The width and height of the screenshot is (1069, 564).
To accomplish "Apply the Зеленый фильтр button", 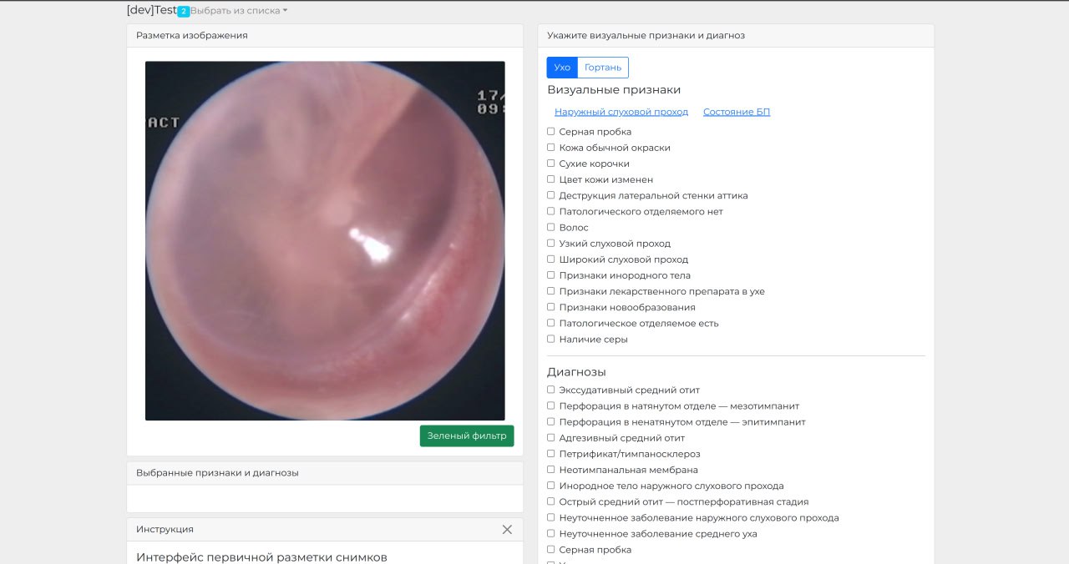I will 467,436.
